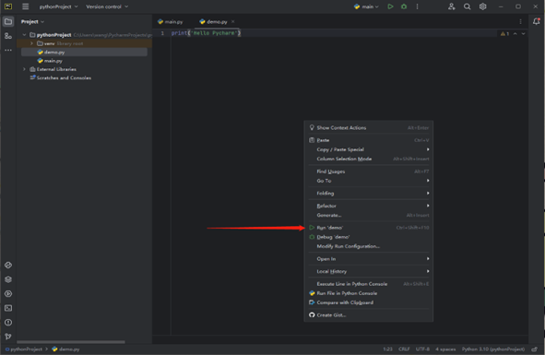545x355 pixels.
Task: Open the Problems tool window icon
Action: tap(8, 323)
